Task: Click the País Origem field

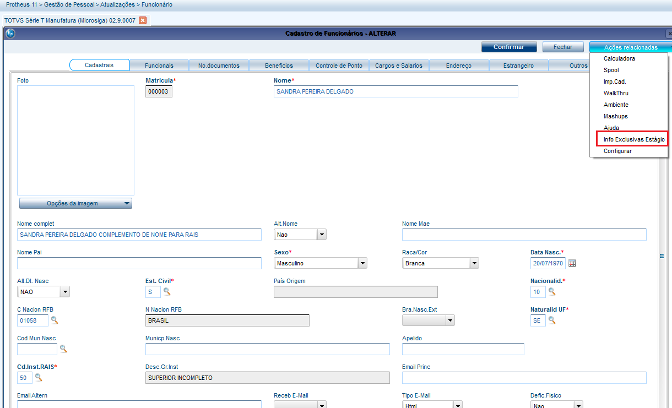Action: (x=356, y=292)
